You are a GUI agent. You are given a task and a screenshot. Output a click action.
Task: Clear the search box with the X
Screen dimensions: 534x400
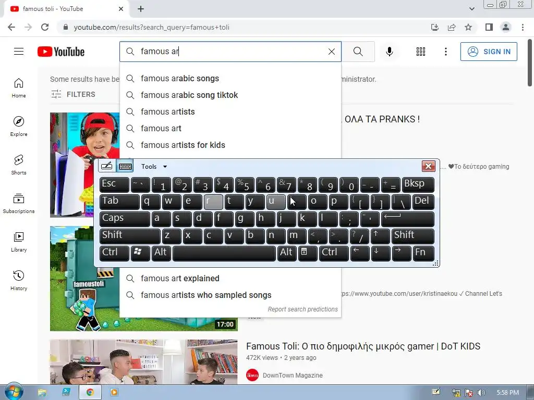coord(331,52)
